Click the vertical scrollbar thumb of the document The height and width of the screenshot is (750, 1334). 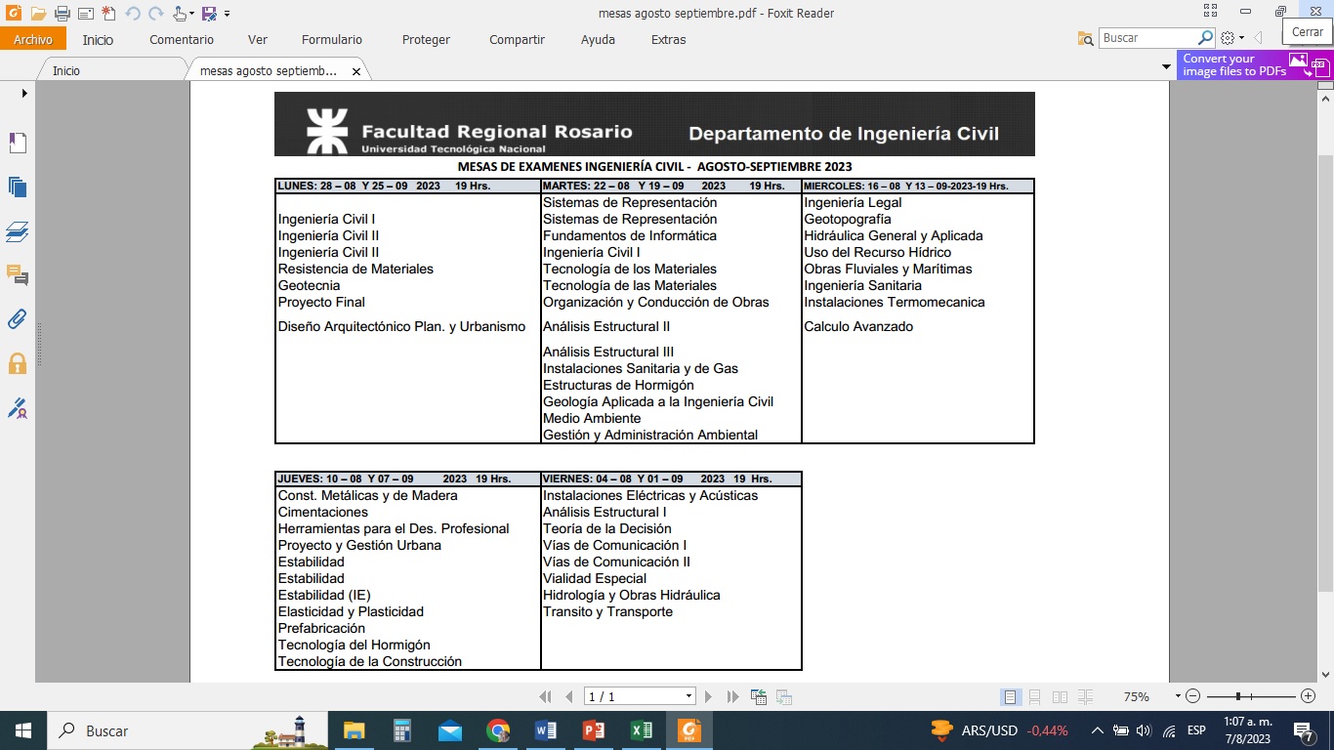[1325, 371]
